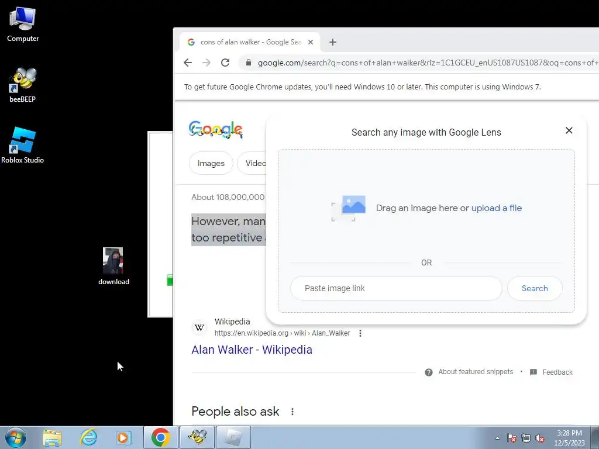The image size is (599, 449).
Task: Click the Wikipedia favicon beside the result
Action: click(x=199, y=327)
